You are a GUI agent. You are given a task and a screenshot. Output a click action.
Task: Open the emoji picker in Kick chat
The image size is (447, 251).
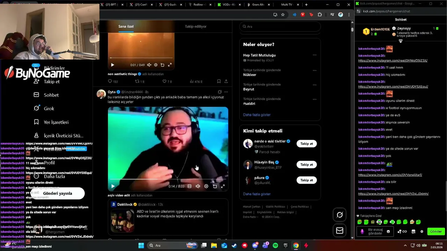point(388,231)
